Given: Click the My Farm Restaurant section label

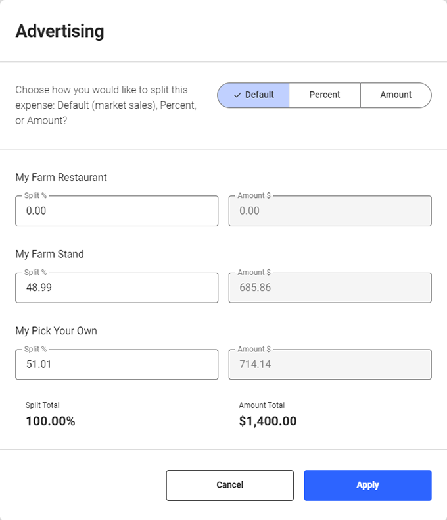Looking at the screenshot, I should 61,178.
